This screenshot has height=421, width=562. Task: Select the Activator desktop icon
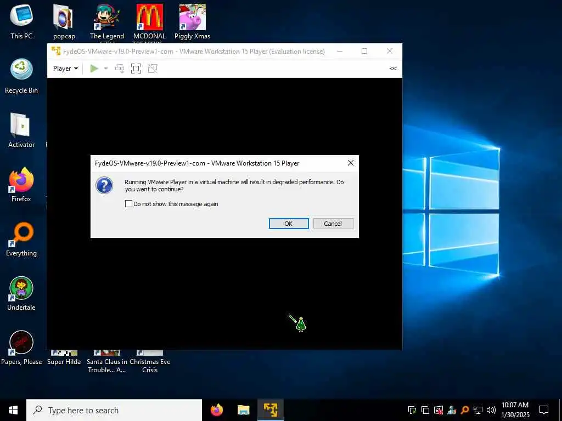point(21,130)
